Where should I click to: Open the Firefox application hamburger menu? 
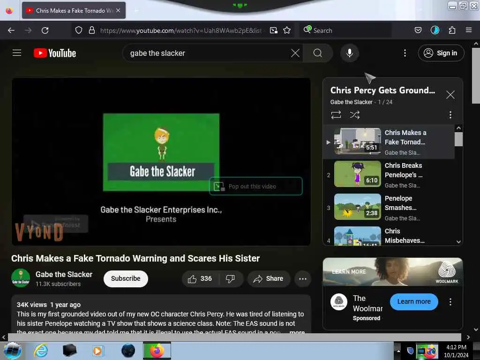[x=469, y=30]
